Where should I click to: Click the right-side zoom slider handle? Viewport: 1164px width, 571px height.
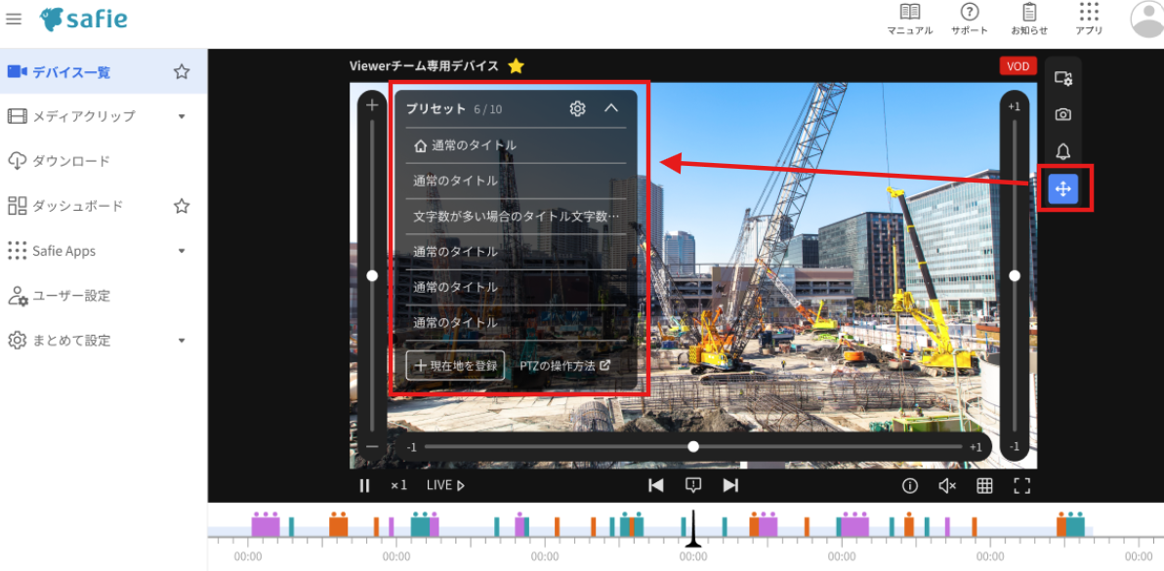[1014, 275]
